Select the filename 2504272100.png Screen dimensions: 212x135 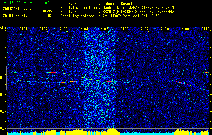coord(17,9)
